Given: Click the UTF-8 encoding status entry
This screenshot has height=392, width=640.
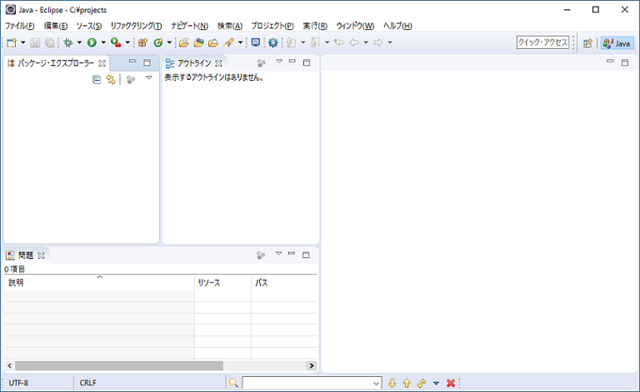Looking at the screenshot, I should click(19, 383).
